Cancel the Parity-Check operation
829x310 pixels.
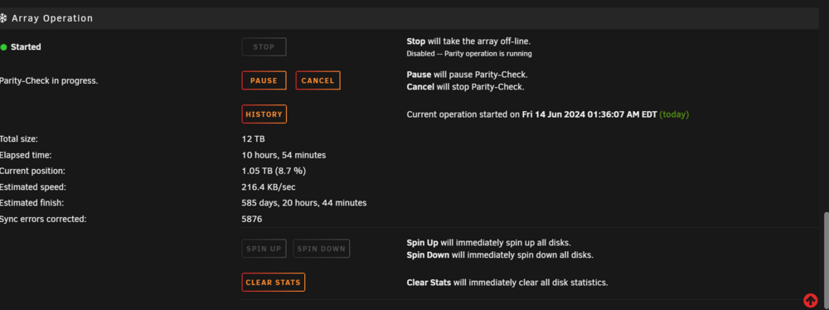click(318, 80)
